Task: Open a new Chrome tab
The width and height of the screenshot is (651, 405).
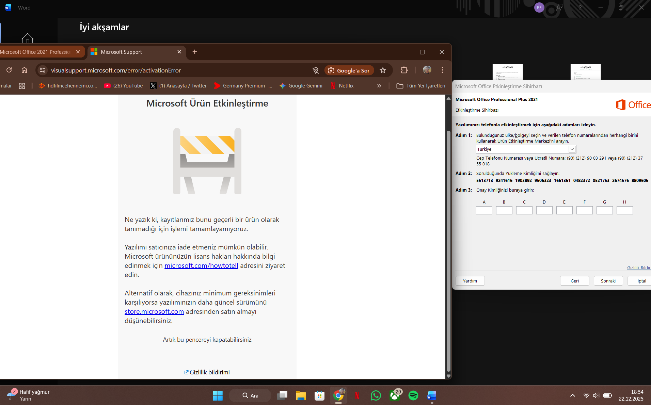Action: [x=195, y=52]
